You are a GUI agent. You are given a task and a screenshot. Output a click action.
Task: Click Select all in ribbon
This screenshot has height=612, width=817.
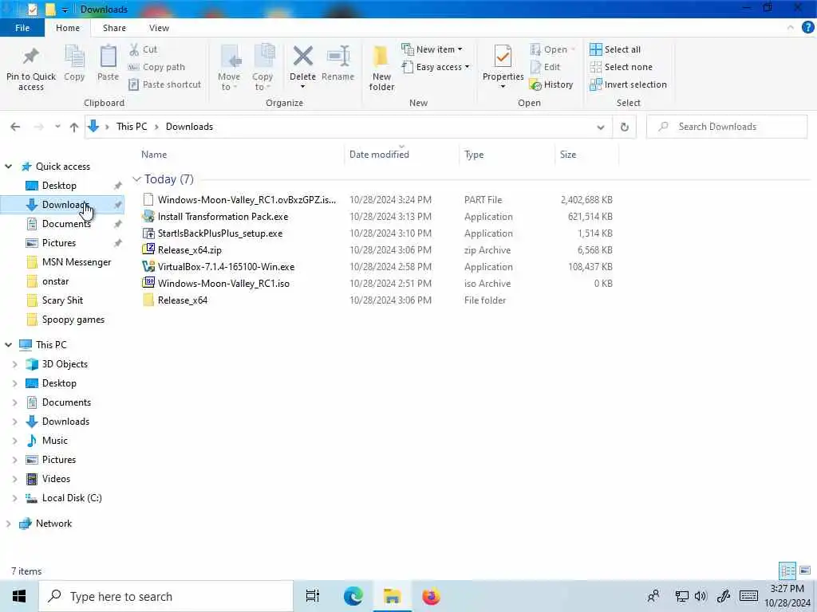pyautogui.click(x=615, y=49)
